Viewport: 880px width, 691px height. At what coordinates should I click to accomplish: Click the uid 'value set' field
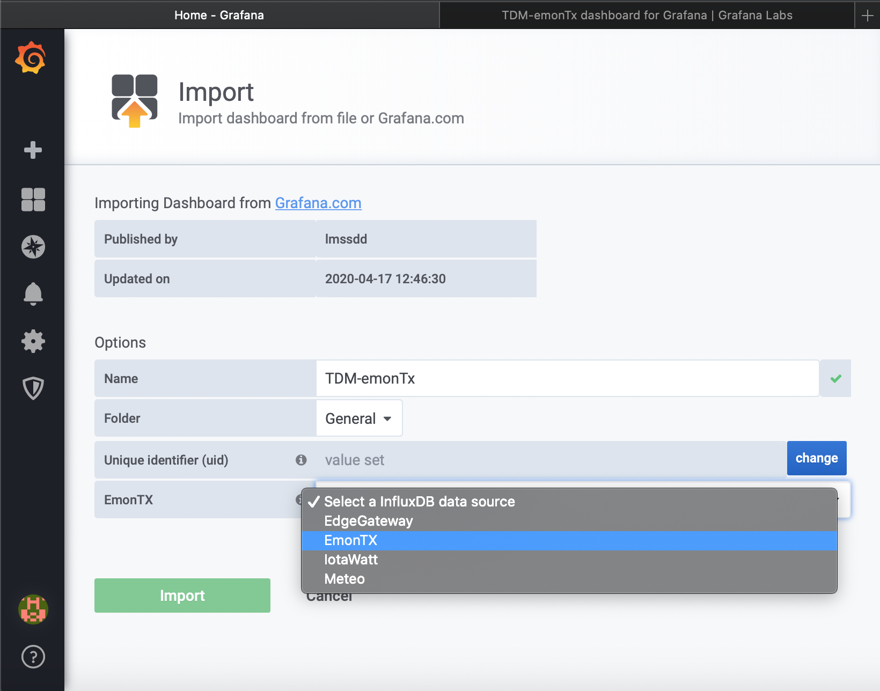pyautogui.click(x=551, y=460)
